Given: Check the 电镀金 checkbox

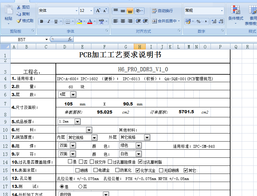Looking at the screenshot, I should (95, 170).
